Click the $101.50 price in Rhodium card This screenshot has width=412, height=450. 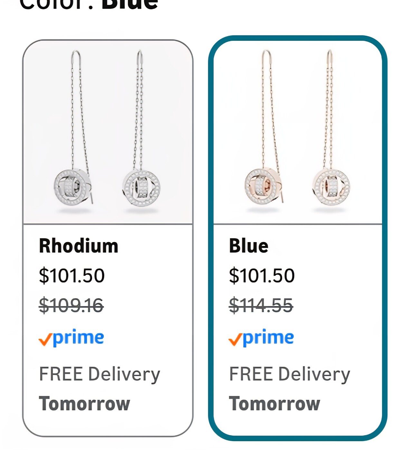(x=72, y=276)
